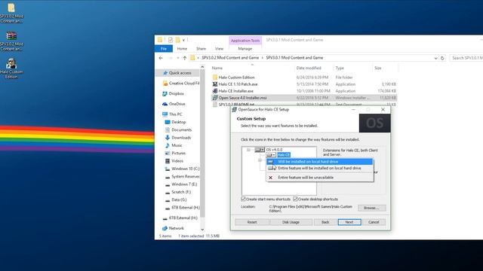483x271 pixels.
Task: Open the OS v4.0.0 feature install dropdown
Action: tap(260, 150)
